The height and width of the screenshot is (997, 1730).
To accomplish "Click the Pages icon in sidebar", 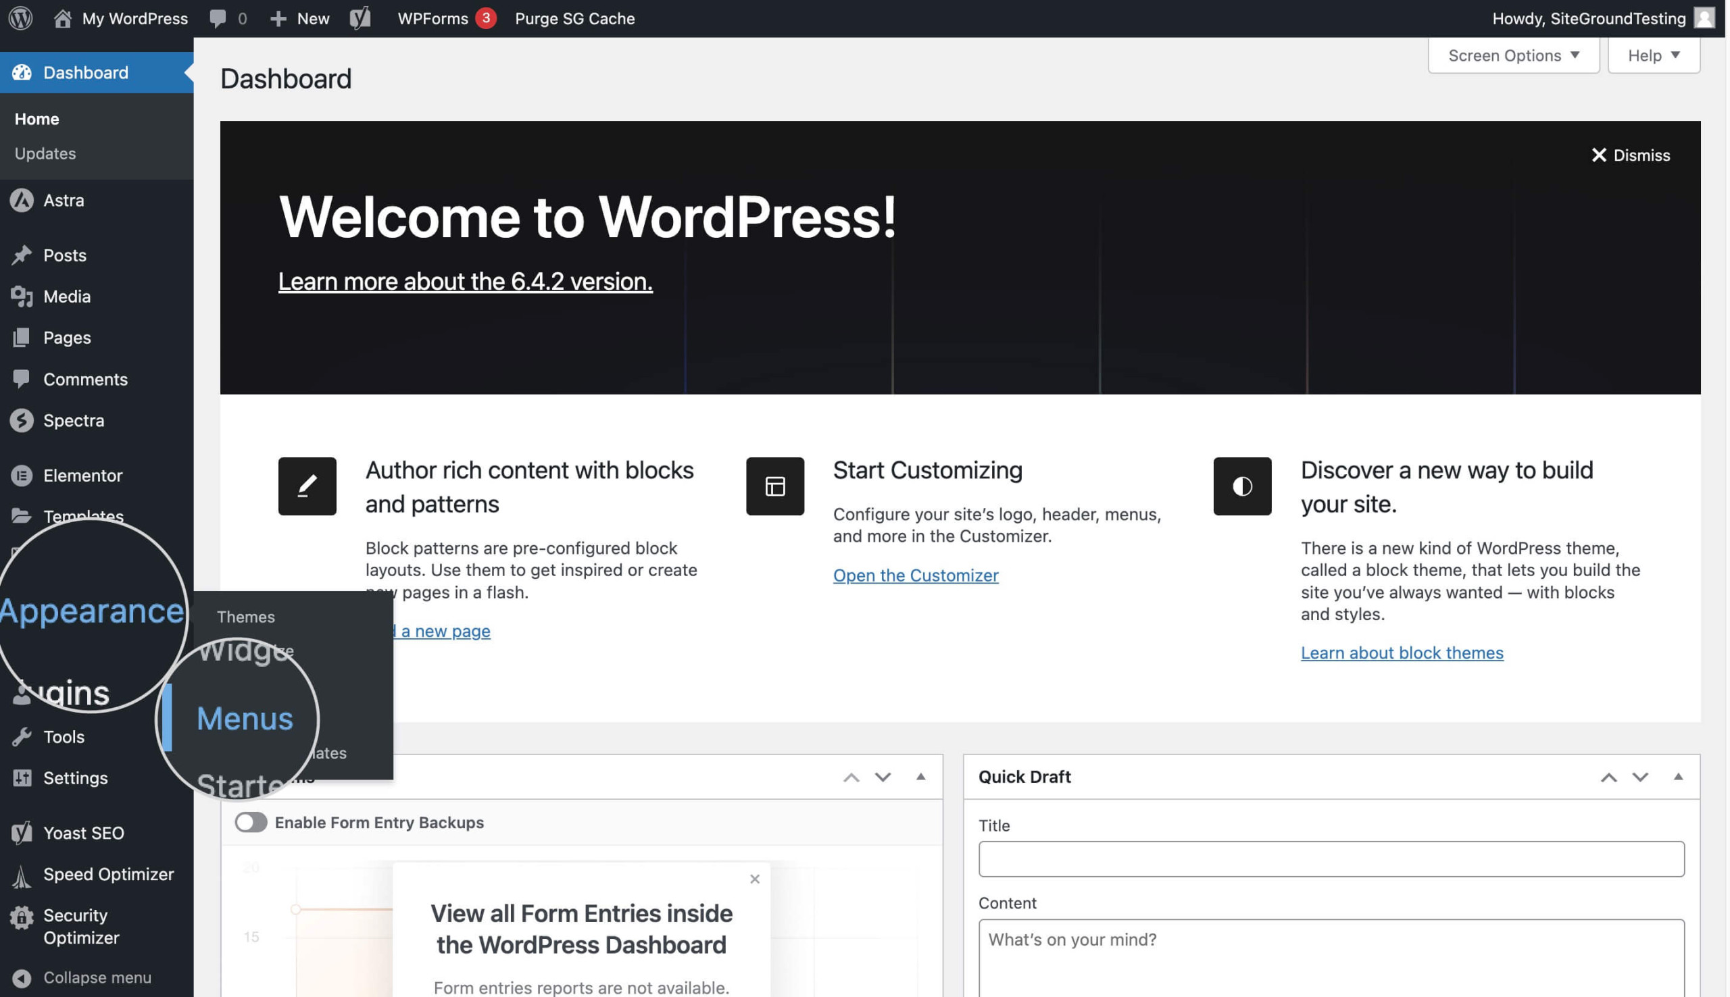I will tap(22, 338).
